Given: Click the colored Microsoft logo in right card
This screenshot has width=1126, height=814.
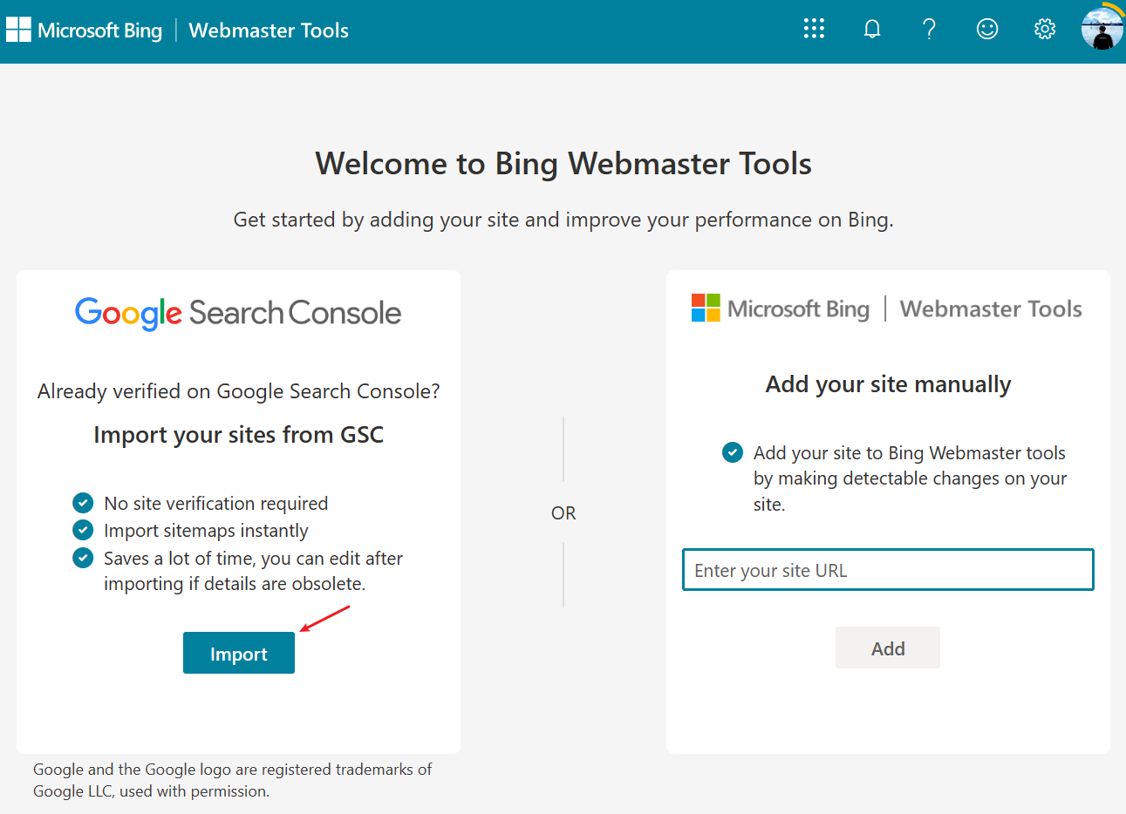Looking at the screenshot, I should point(706,309).
